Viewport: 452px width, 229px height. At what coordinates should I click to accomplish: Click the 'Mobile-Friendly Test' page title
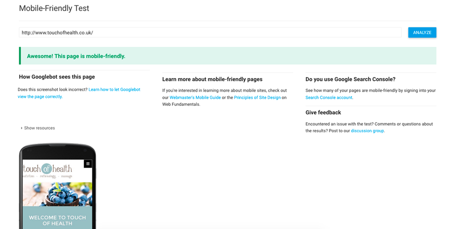pyautogui.click(x=54, y=9)
